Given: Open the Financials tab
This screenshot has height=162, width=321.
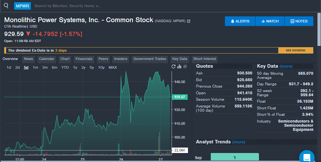Looking at the screenshot, I should click(x=84, y=59).
